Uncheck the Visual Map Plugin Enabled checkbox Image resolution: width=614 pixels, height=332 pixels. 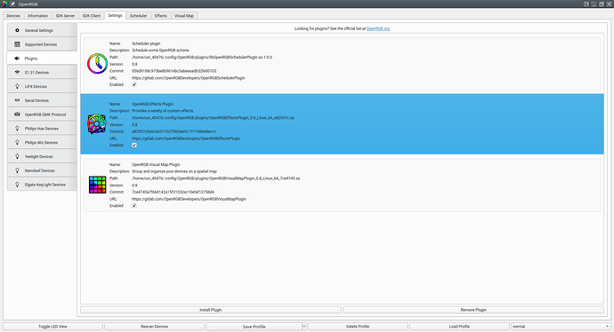(134, 205)
